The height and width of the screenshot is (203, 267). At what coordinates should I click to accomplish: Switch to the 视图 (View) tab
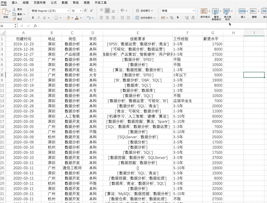click(x=86, y=3)
